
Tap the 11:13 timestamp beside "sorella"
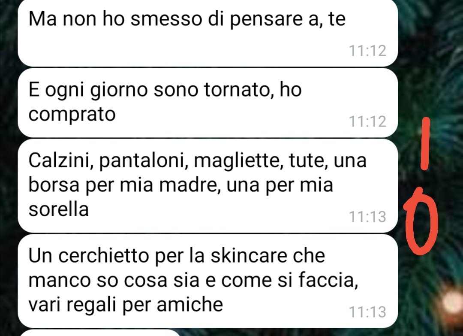367,217
